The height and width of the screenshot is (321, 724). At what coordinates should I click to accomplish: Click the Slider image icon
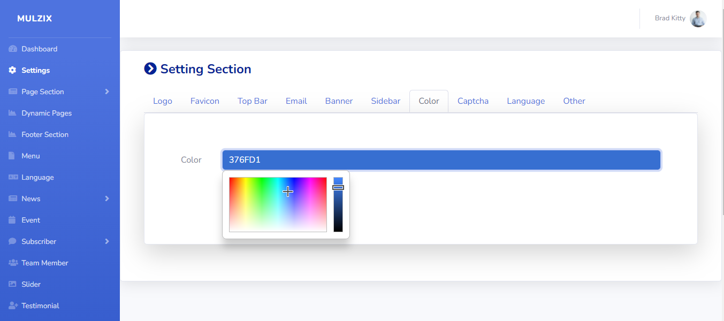13,285
